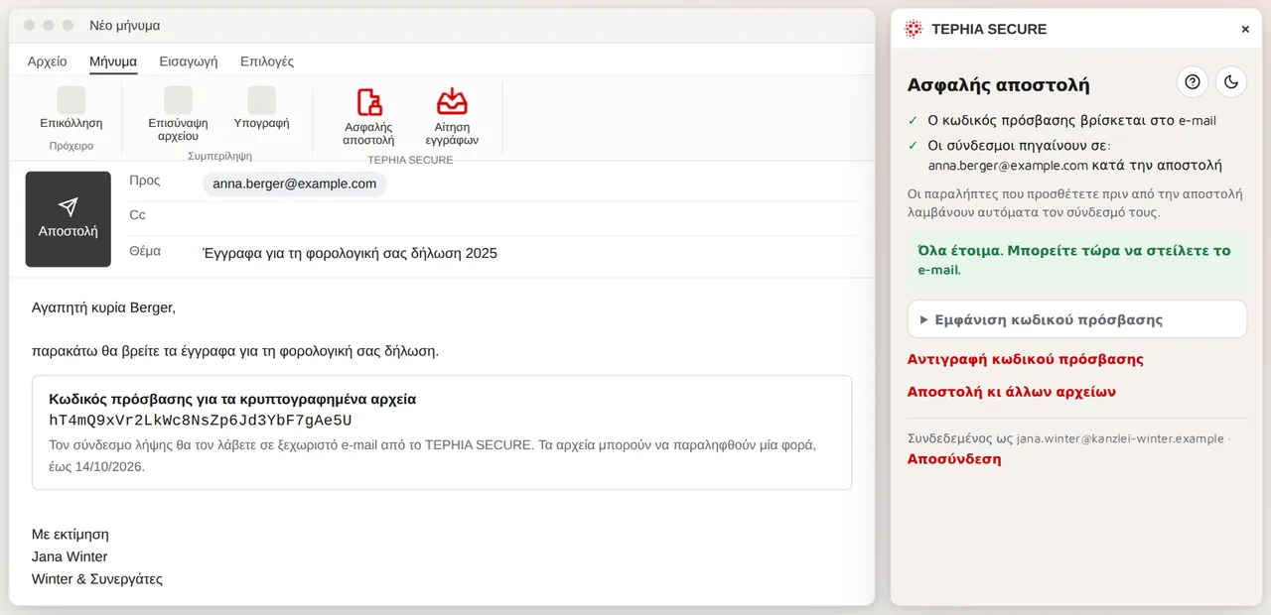Switch to the Εισαγωγή tab
The width and height of the screenshot is (1271, 615).
[189, 61]
